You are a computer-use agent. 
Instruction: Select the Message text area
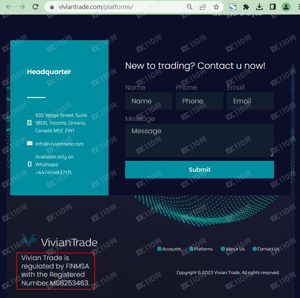199,141
